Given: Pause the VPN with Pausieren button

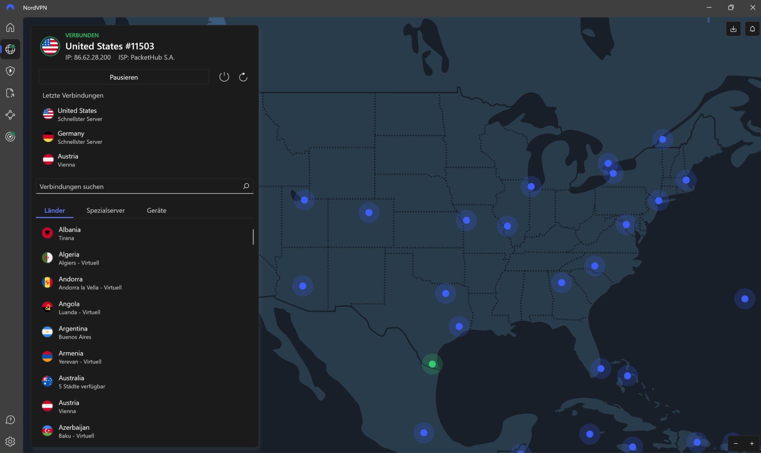Looking at the screenshot, I should [x=124, y=77].
